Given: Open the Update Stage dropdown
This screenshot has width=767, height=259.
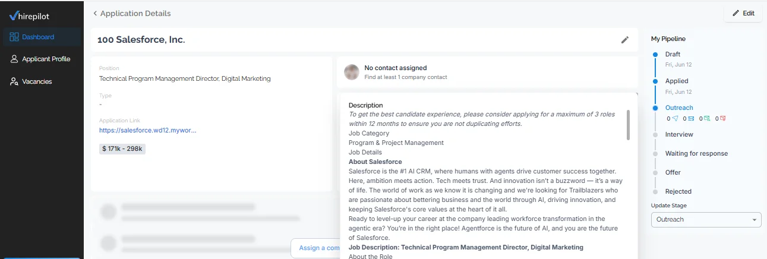Looking at the screenshot, I should point(706,219).
